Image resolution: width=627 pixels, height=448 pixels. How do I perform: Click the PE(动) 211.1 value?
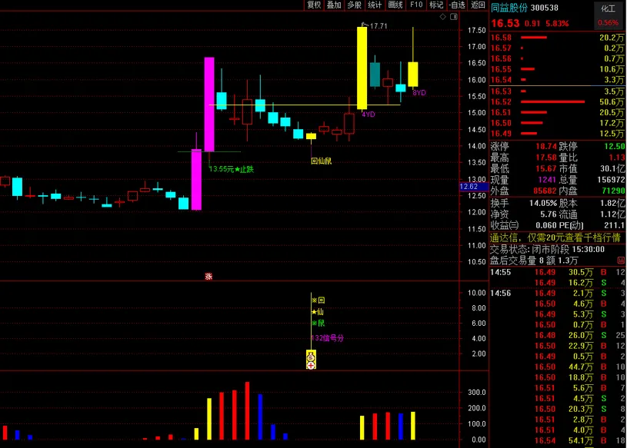[614, 226]
